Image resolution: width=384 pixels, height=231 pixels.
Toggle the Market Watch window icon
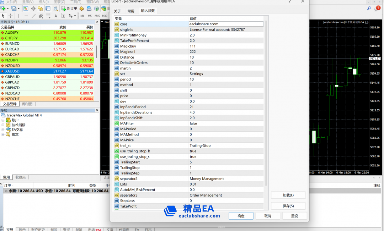click(26, 8)
